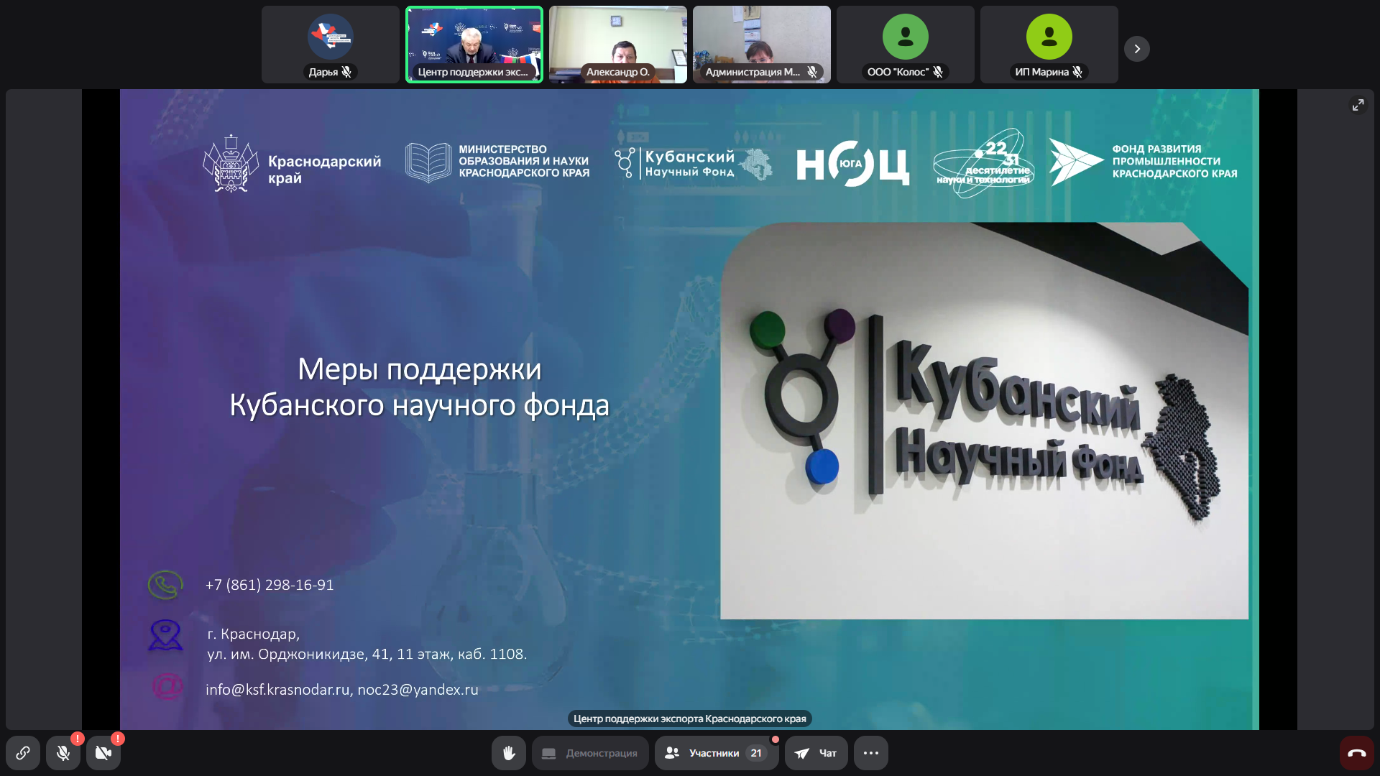The height and width of the screenshot is (776, 1380).
Task: Toggle the disabled camera button
Action: (103, 753)
